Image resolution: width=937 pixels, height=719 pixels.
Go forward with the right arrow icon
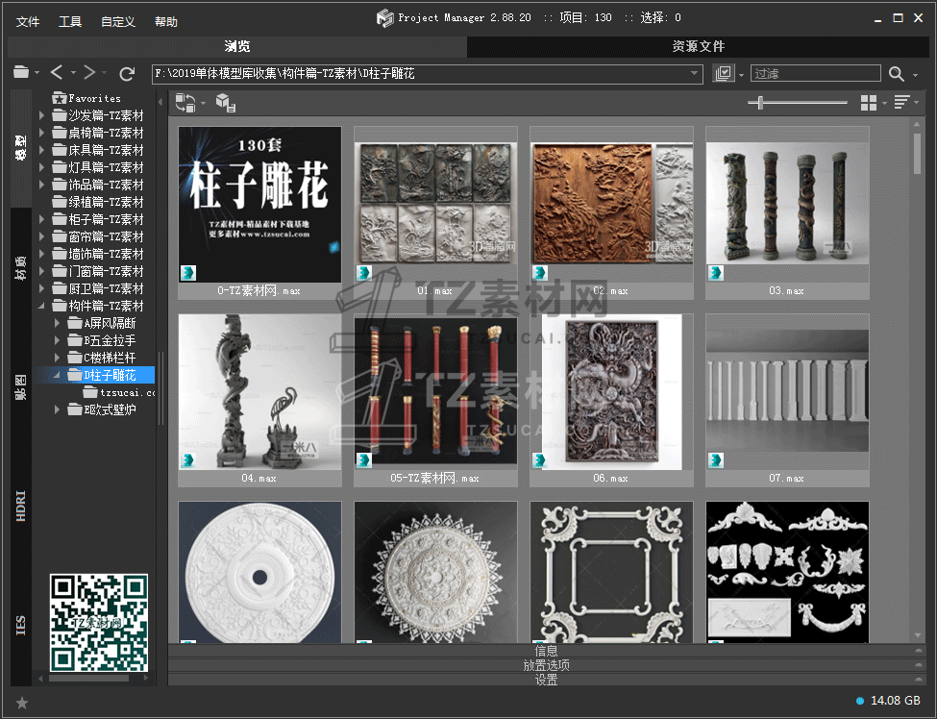(x=89, y=73)
